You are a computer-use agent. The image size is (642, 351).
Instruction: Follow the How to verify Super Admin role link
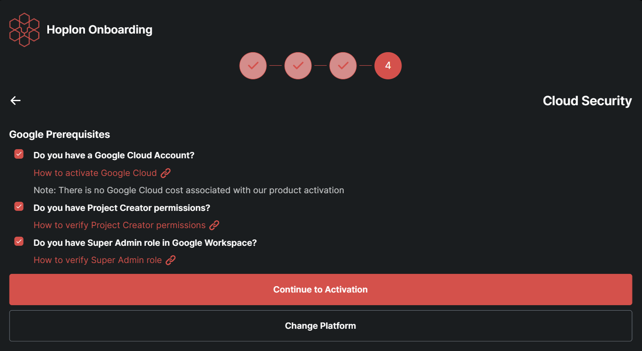point(98,260)
